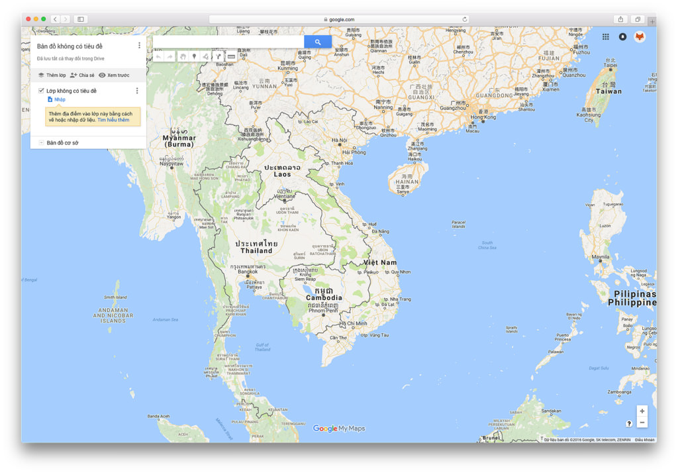Select the draw line tool
This screenshot has width=678, height=473.
click(x=206, y=56)
